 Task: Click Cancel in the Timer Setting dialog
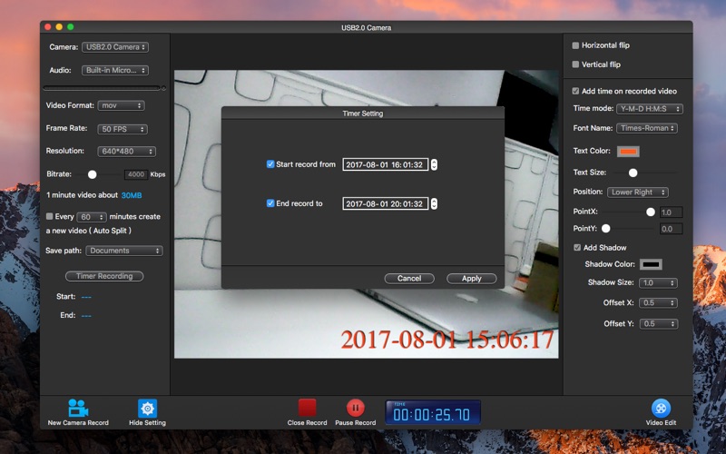point(409,279)
